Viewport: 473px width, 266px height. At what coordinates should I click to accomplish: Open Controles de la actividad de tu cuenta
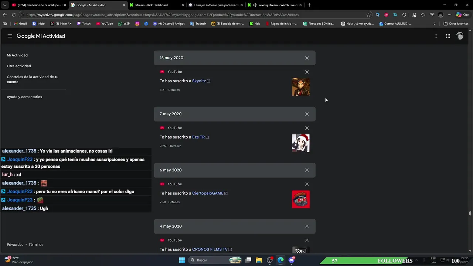click(x=33, y=79)
